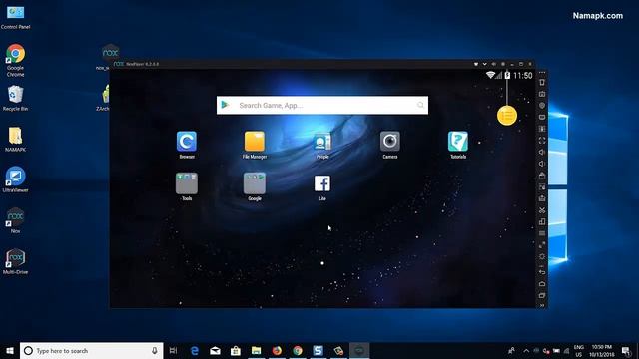Viewport: 639px width, 359px height.
Task: Open the multi-instance icon in Nox sidebar
Action: coord(542,221)
